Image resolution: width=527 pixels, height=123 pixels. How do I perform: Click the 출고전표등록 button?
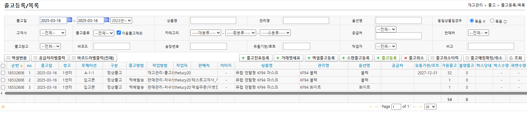pos(256,58)
